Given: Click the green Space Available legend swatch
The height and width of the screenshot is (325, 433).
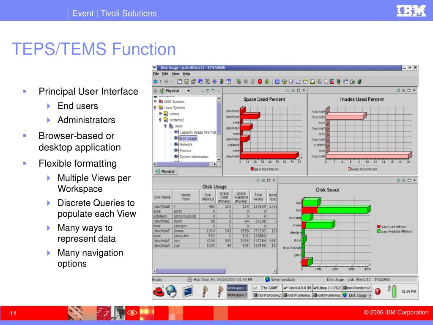Looking at the screenshot, I should pyautogui.click(x=379, y=231).
